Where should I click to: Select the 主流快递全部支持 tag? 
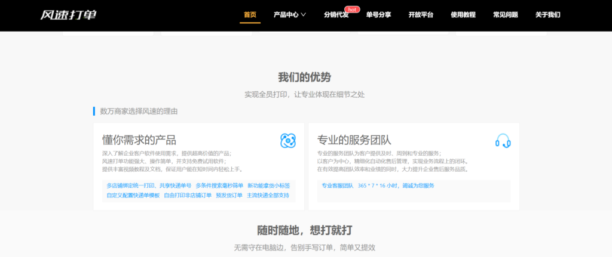(x=268, y=195)
